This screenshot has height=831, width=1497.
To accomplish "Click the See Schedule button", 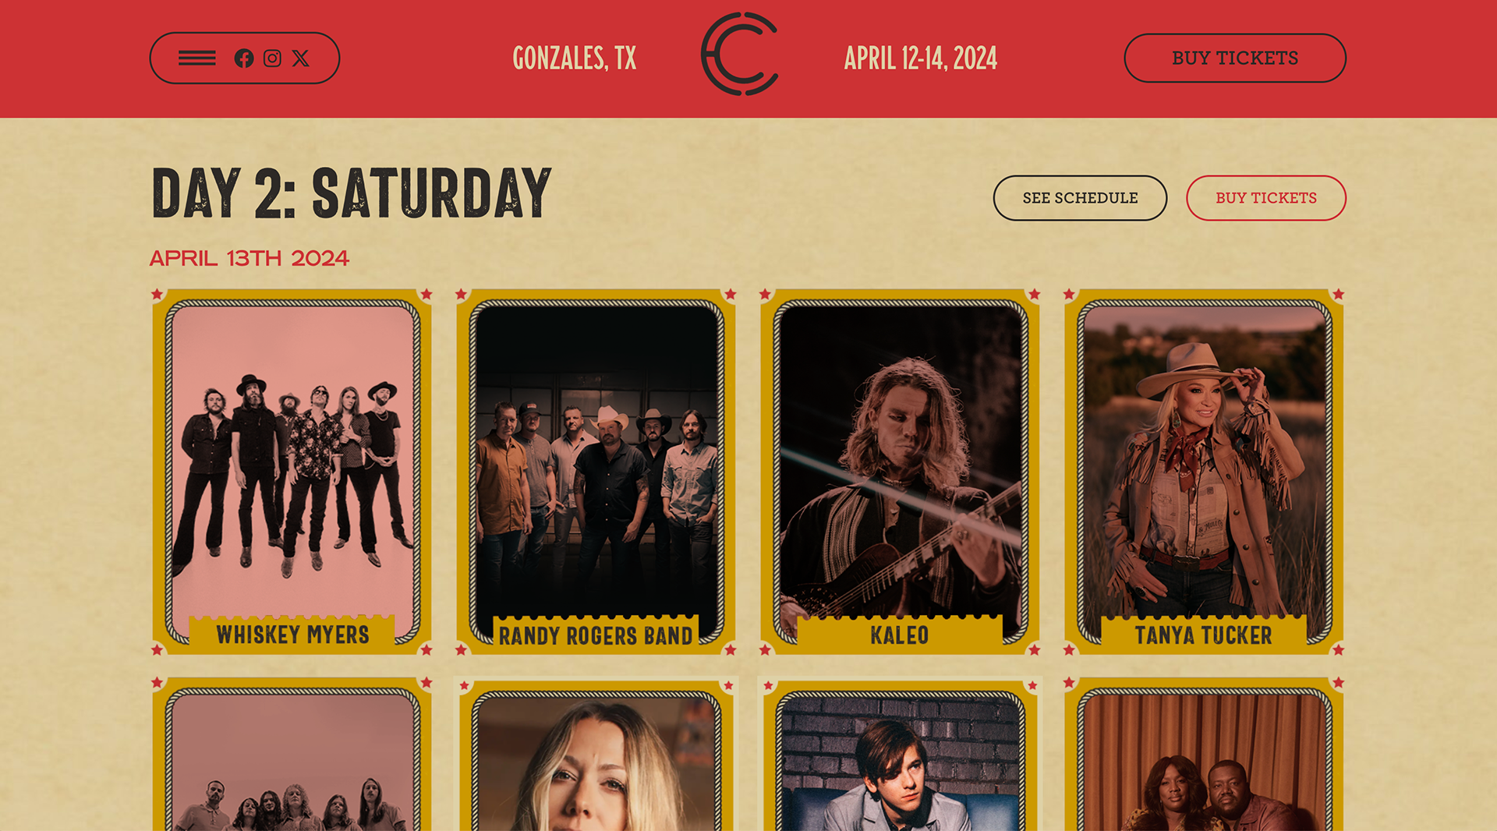I will [1080, 198].
